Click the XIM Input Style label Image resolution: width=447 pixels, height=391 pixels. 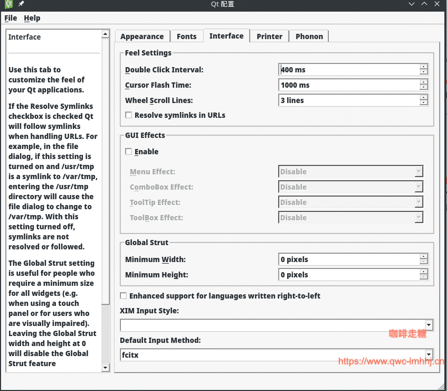pos(149,311)
